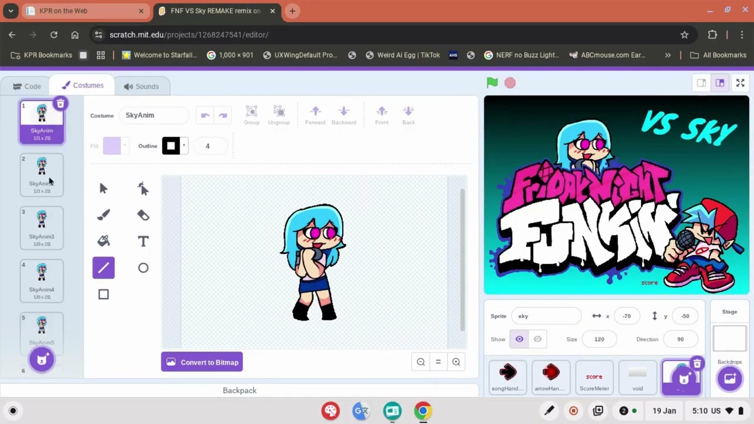Open the Chrome tab search dropdown
Screen dimensions: 754x424
click(x=11, y=11)
